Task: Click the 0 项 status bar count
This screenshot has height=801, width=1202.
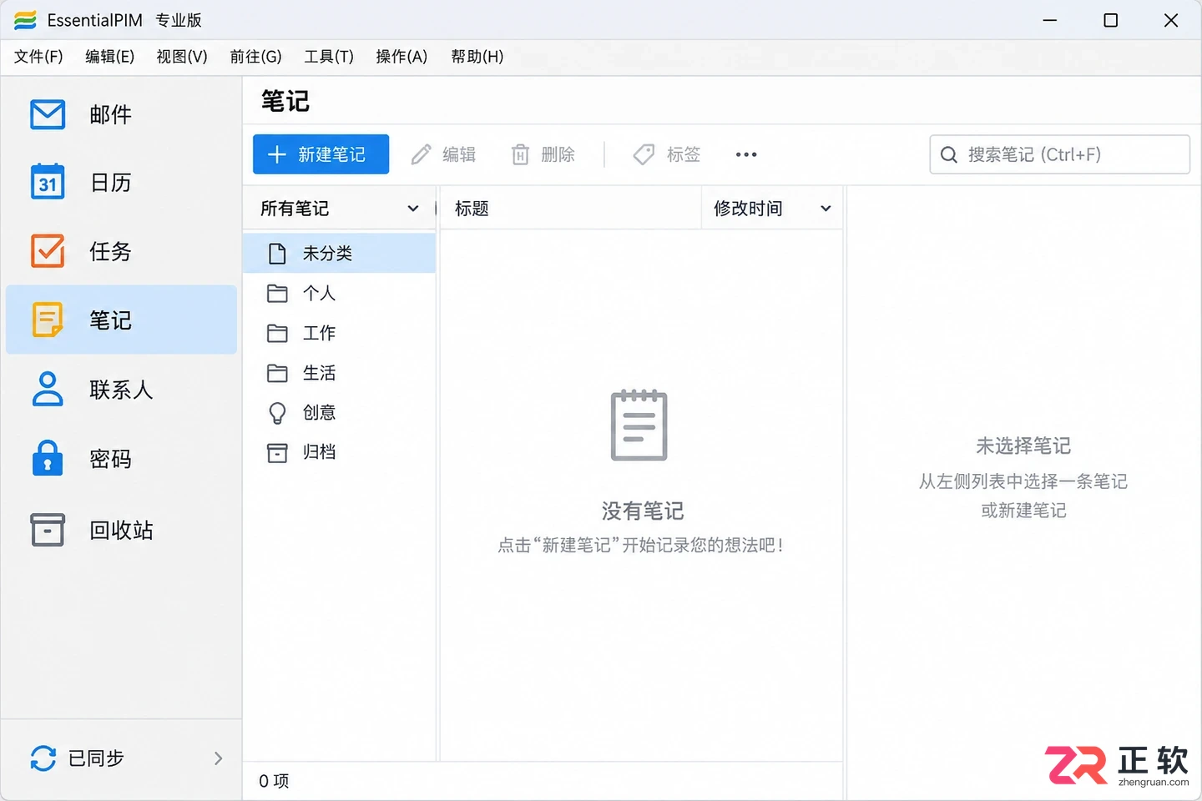Action: pyautogui.click(x=274, y=781)
